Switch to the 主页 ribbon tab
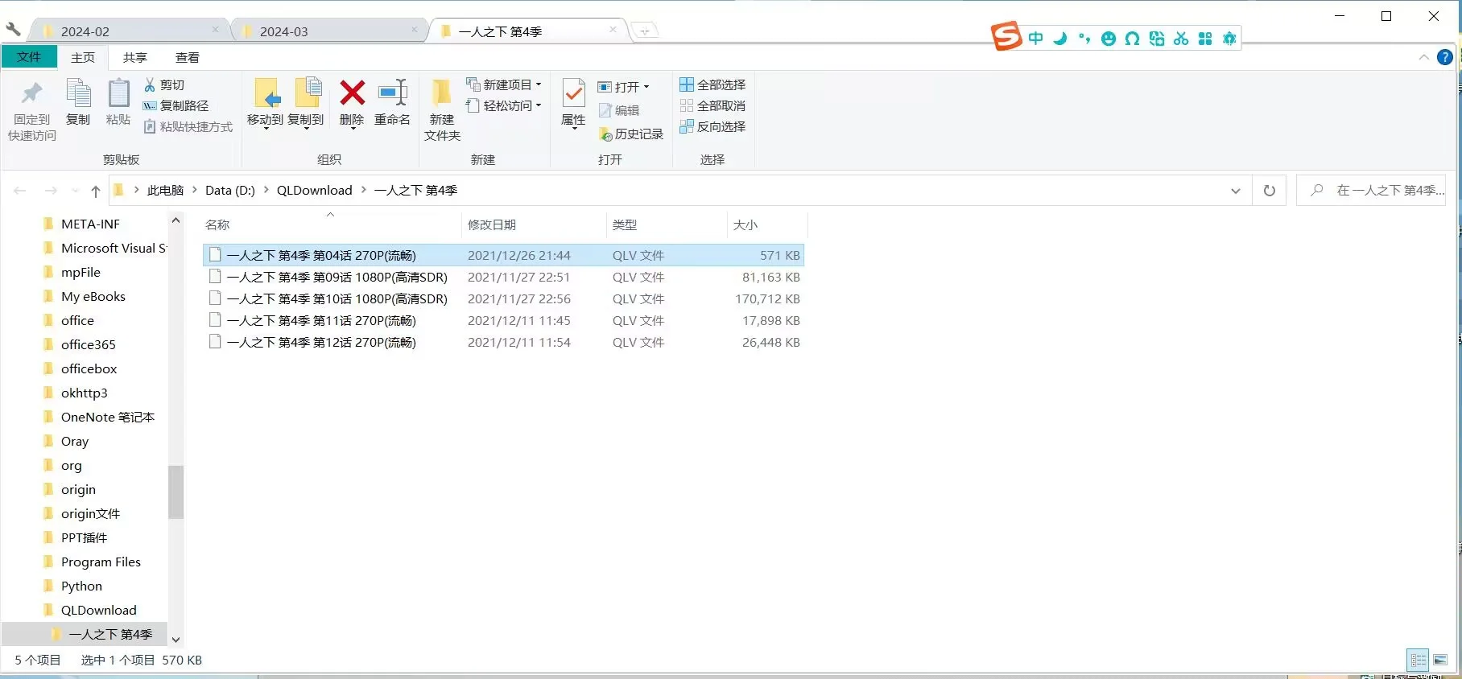The width and height of the screenshot is (1462, 679). click(x=82, y=57)
